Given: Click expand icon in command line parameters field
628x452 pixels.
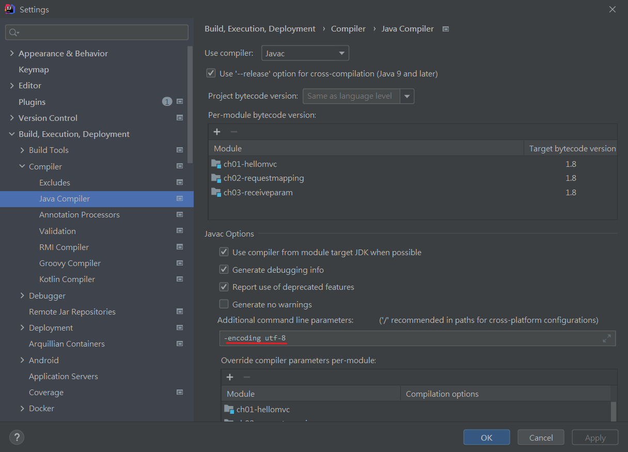Looking at the screenshot, I should [x=607, y=338].
